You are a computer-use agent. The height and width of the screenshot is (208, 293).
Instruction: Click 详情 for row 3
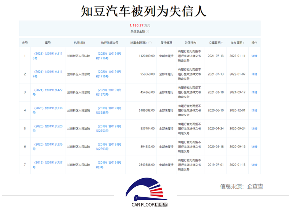[x=254, y=92]
